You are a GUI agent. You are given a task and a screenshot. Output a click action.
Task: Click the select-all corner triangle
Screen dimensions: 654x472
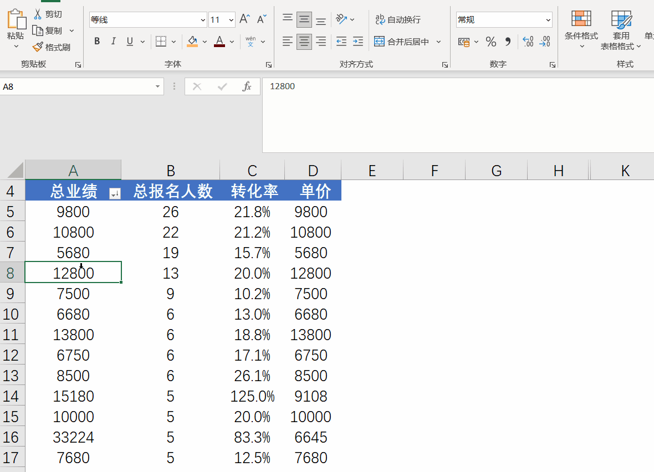pyautogui.click(x=16, y=171)
